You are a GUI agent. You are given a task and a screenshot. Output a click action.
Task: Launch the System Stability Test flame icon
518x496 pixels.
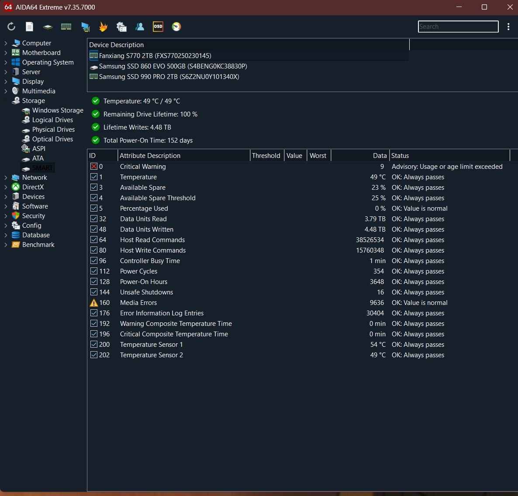tap(104, 27)
